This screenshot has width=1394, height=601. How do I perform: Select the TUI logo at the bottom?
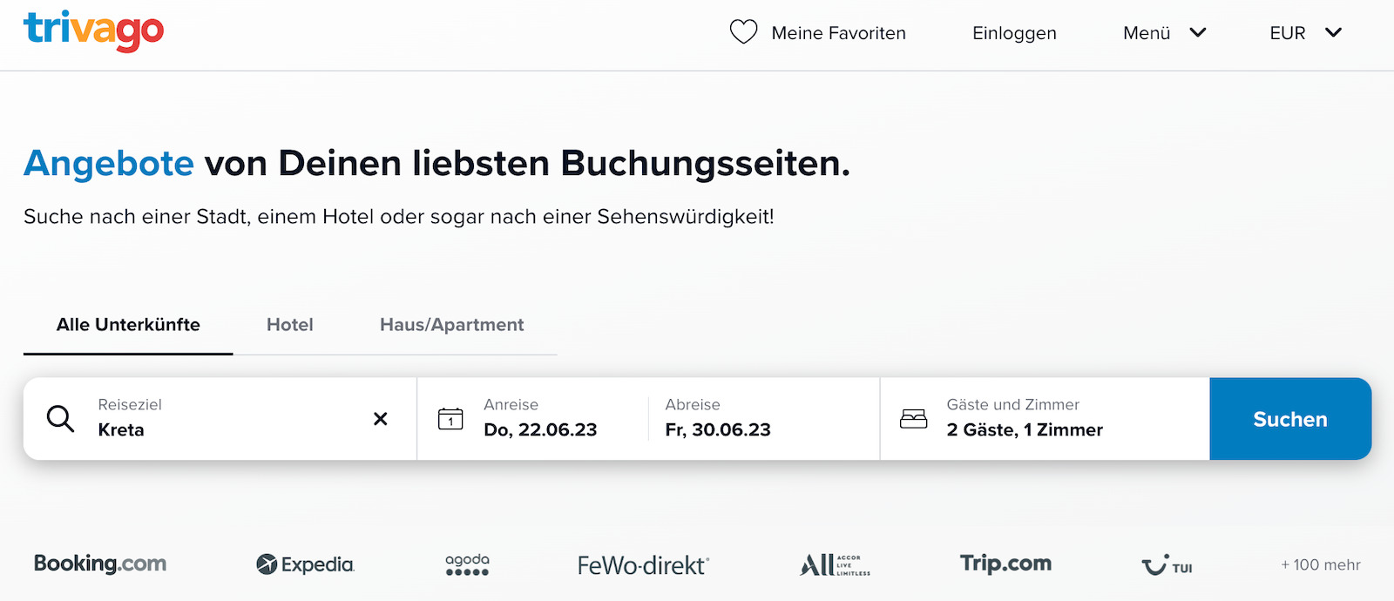pos(1166,566)
